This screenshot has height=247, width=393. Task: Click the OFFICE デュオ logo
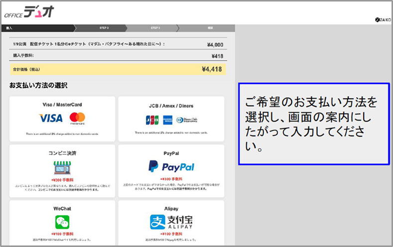pyautogui.click(x=29, y=12)
